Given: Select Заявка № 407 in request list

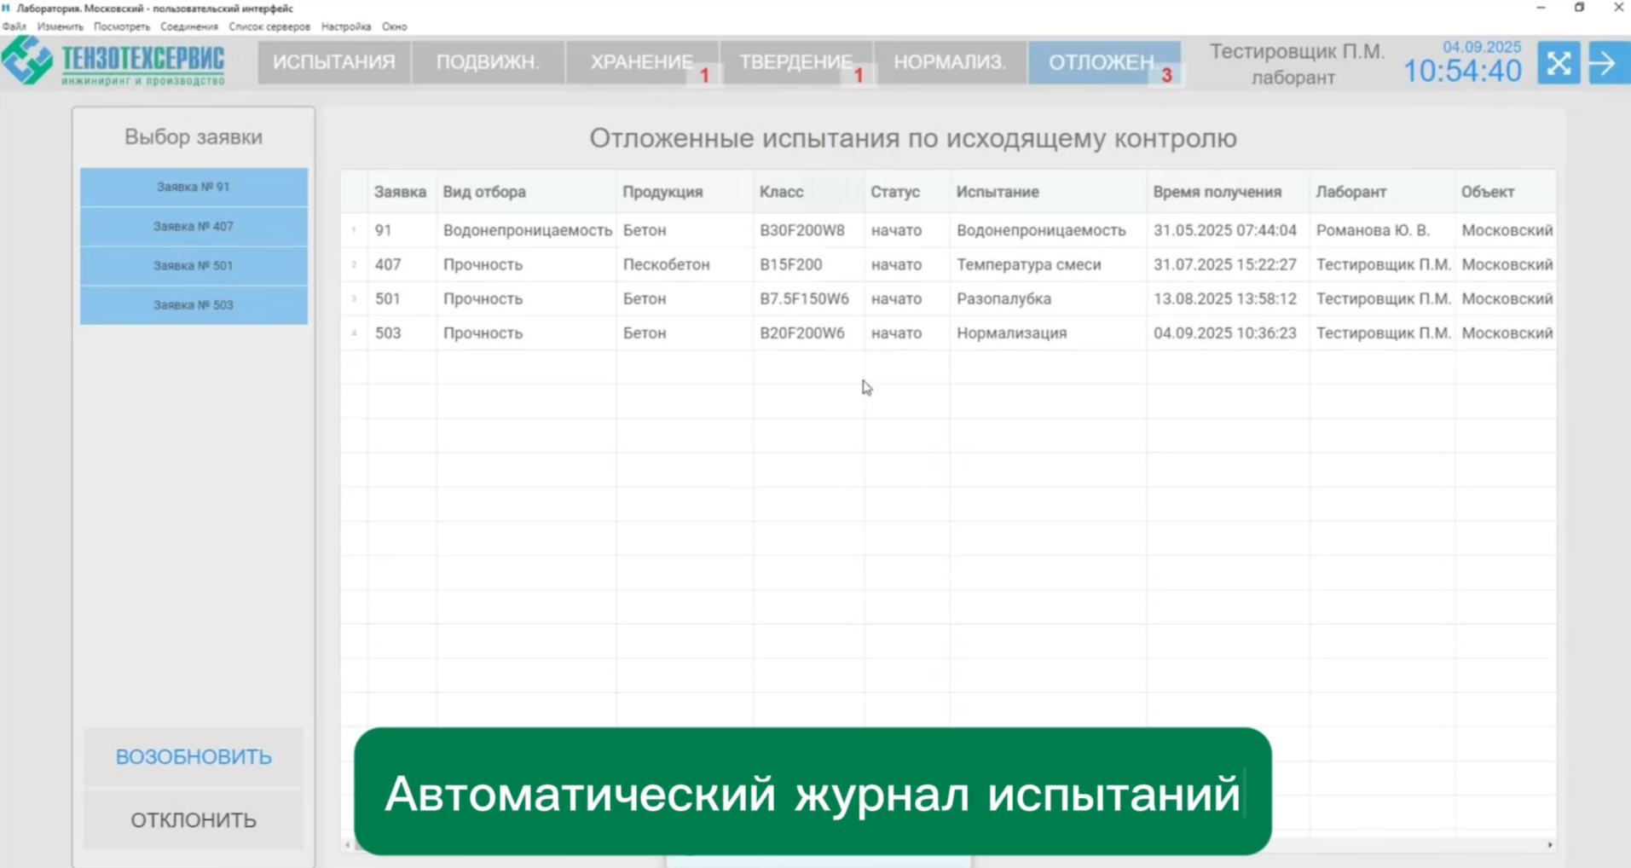Looking at the screenshot, I should coord(194,226).
